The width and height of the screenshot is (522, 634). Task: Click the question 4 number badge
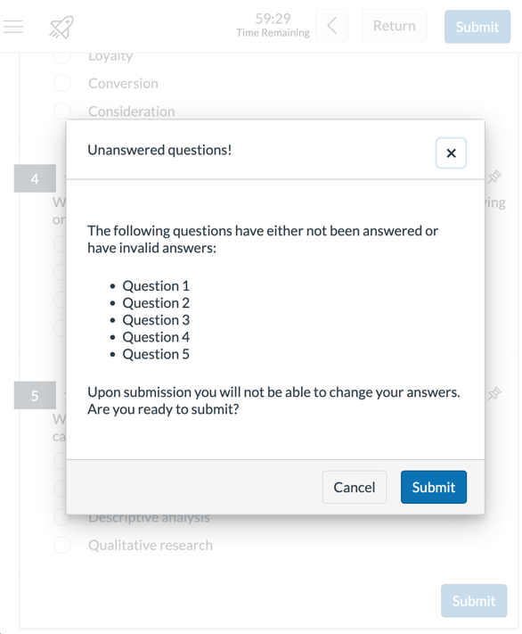[x=35, y=178]
